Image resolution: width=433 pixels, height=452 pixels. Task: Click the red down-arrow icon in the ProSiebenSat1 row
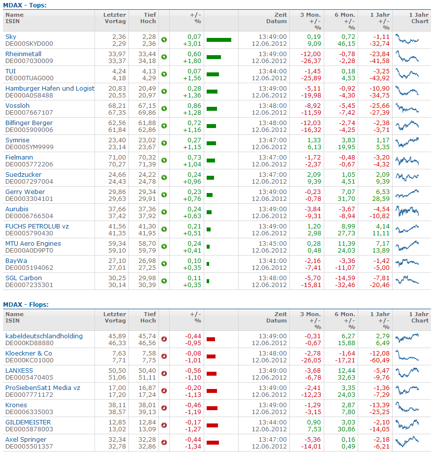pos(164,391)
